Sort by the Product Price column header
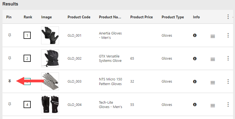235x119 pixels. click(141, 17)
